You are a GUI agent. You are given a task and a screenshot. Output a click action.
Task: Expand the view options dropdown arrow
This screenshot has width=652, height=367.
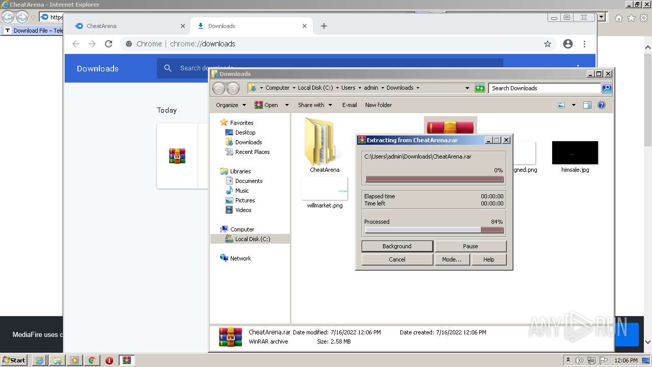coord(574,105)
